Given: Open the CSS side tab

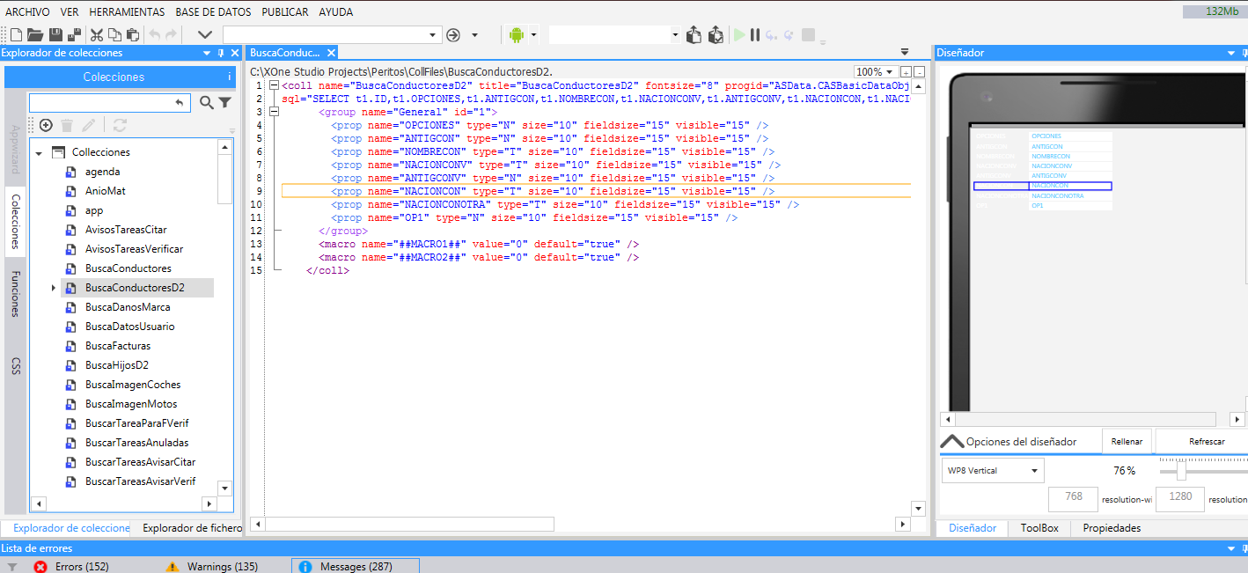Looking at the screenshot, I should coord(15,366).
